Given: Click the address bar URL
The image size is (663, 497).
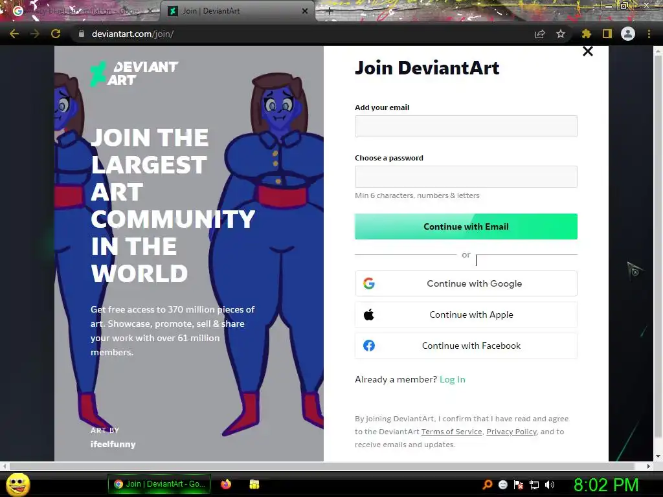Looking at the screenshot, I should (132, 34).
